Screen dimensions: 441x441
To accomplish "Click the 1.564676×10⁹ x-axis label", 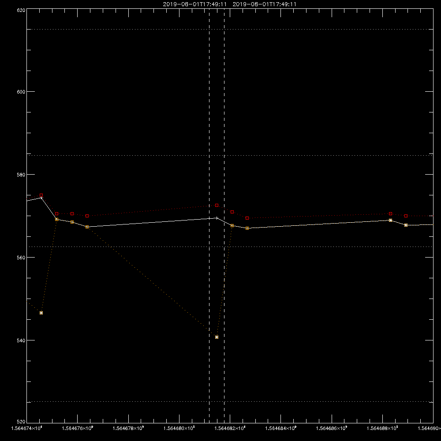I will 77,428.
